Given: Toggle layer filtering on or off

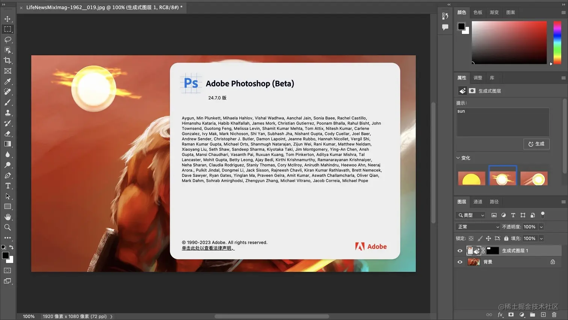Looking at the screenshot, I should pyautogui.click(x=542, y=215).
